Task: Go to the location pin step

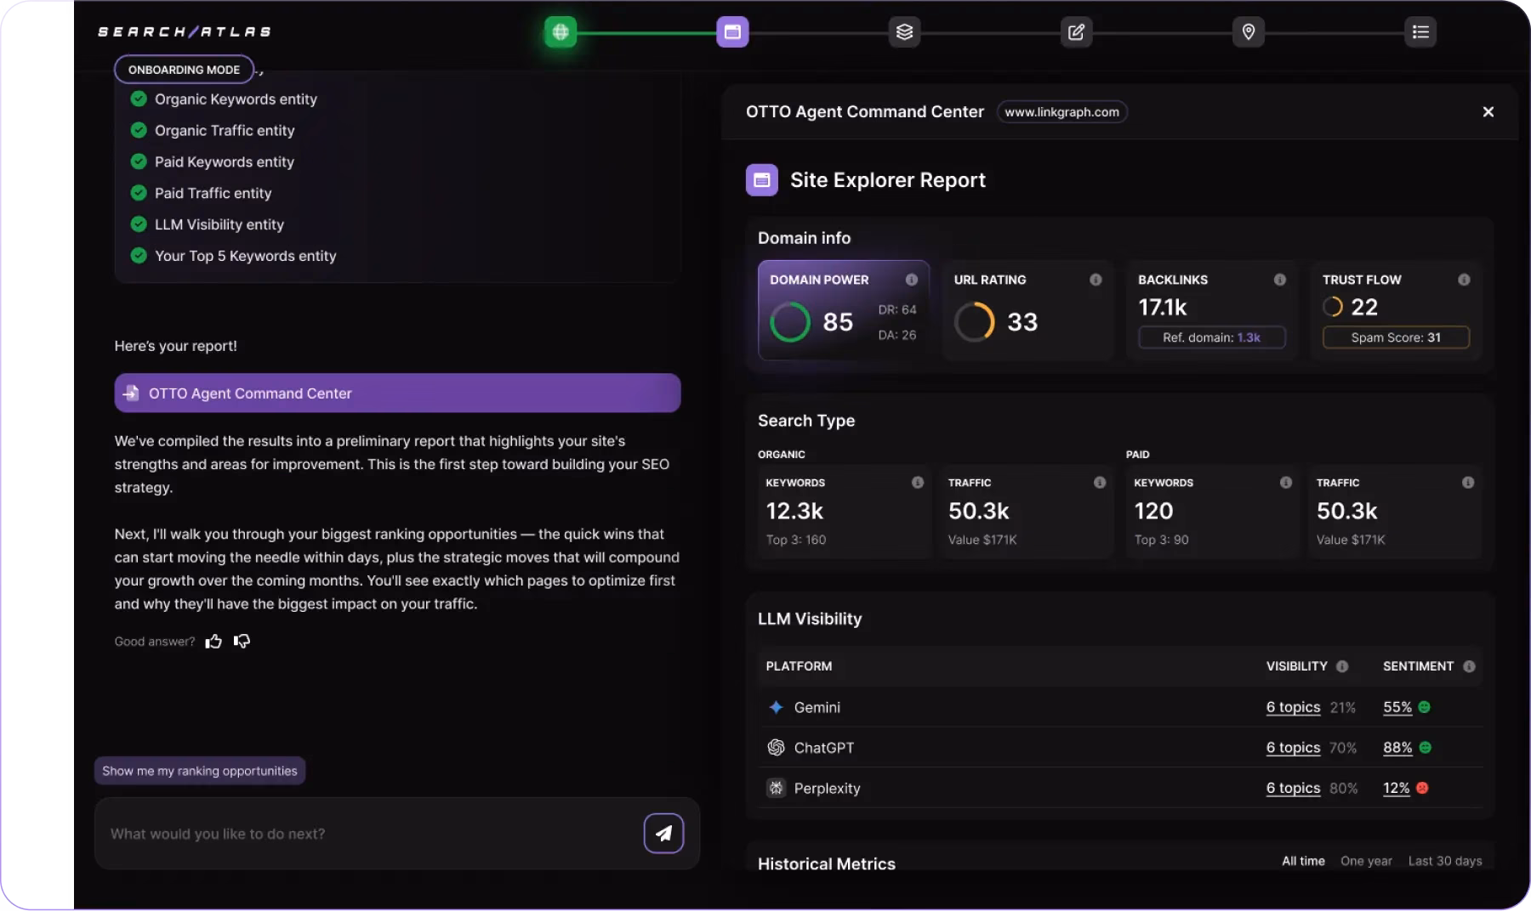Action: point(1248,32)
